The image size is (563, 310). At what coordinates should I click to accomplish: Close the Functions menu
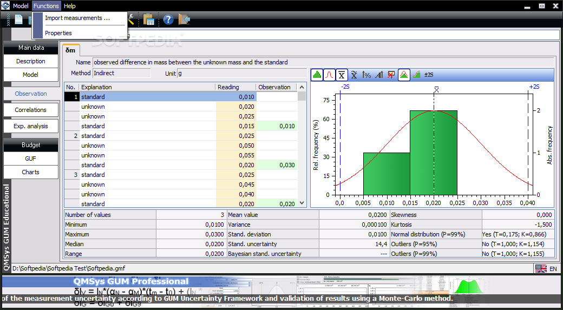coord(47,6)
